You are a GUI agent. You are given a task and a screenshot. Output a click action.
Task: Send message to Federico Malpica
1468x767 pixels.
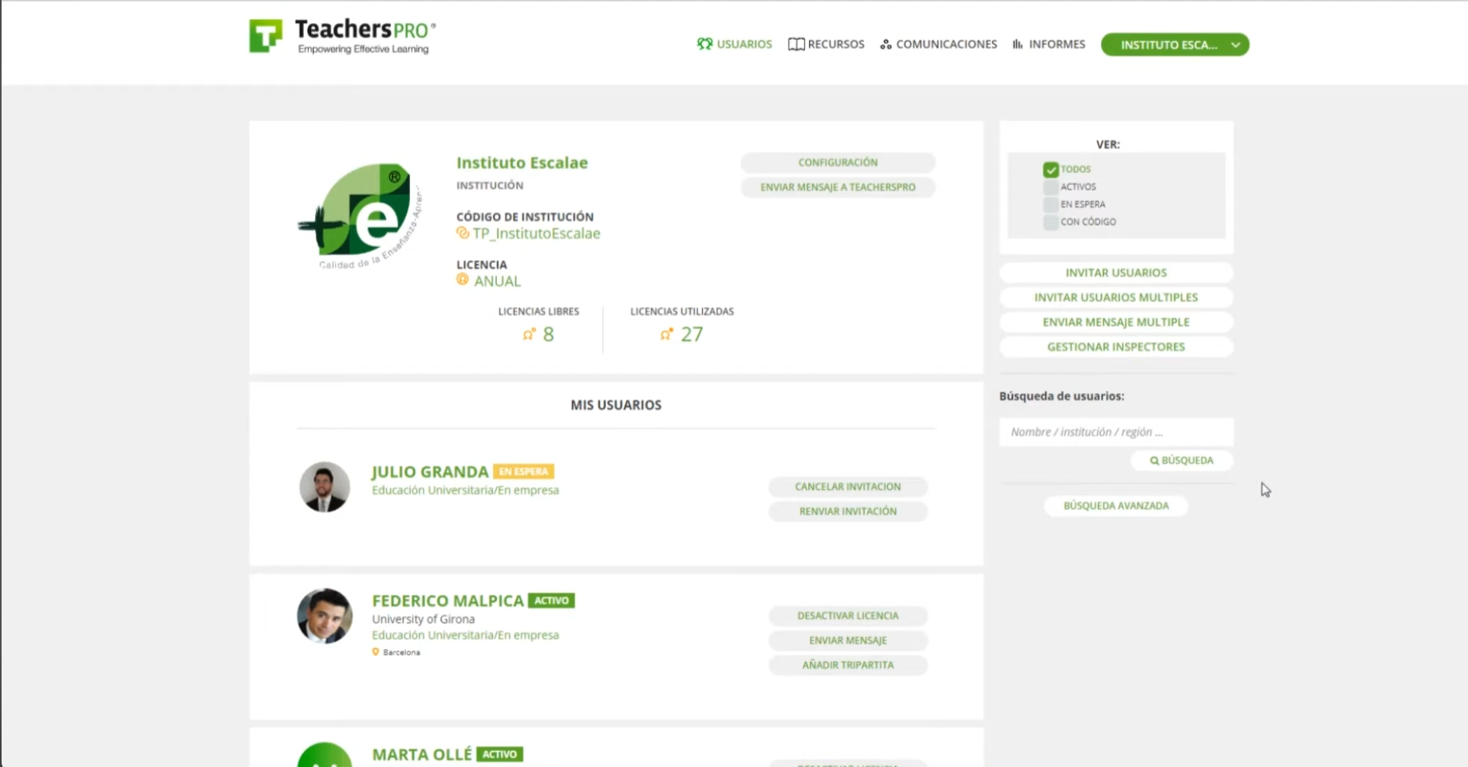coord(848,640)
